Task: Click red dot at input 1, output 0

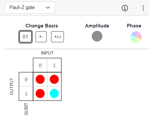Action: coord(54,79)
